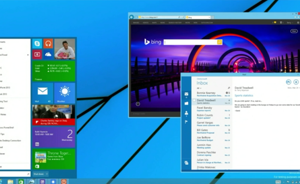Screen dimensions: 300x184
Task: Open File Explorer on the taskbar
Action: (10, 181)
